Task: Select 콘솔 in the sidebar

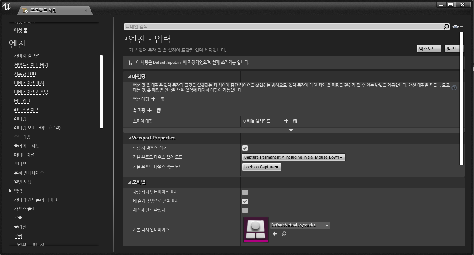Action: pyautogui.click(x=18, y=218)
